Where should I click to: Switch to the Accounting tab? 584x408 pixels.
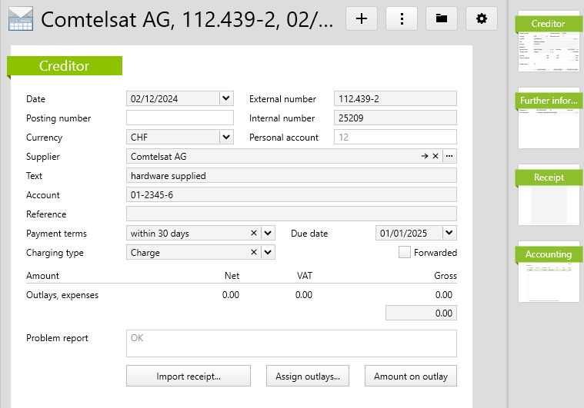[x=549, y=254]
